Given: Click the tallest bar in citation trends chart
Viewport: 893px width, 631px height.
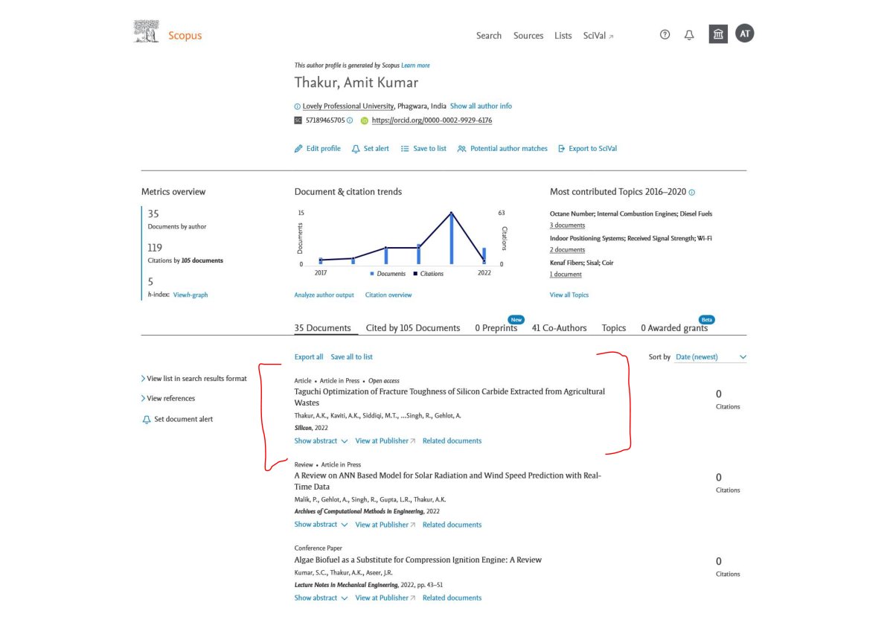Looking at the screenshot, I should 451,239.
